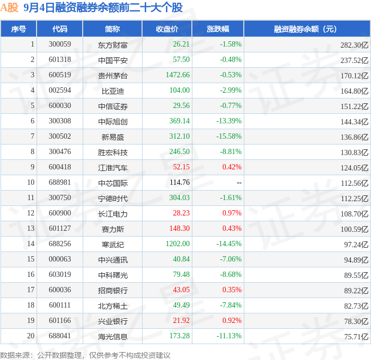Click stock code 002594
Screen dimensions: 371x360
pos(60,91)
